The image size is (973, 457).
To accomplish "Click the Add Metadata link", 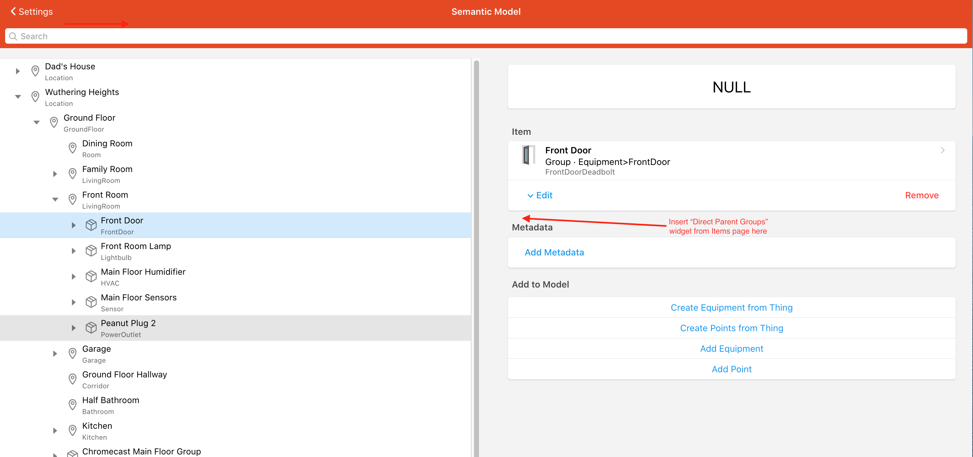I will click(554, 252).
